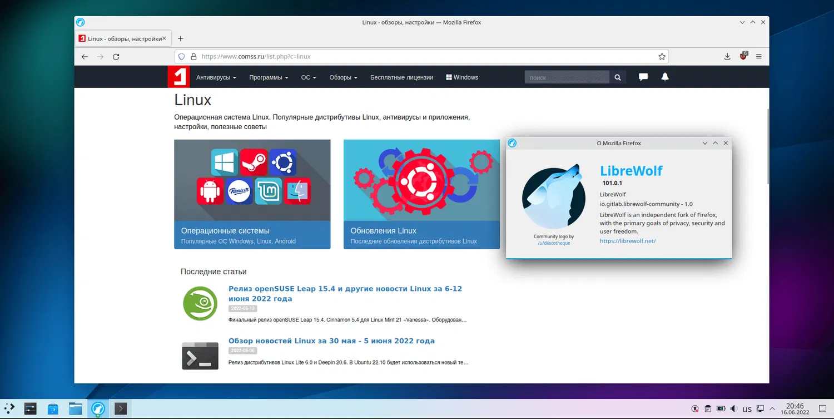Open the volume control in tray

(x=733, y=409)
